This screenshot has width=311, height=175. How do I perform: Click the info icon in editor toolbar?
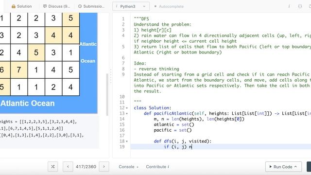click(x=289, y=6)
